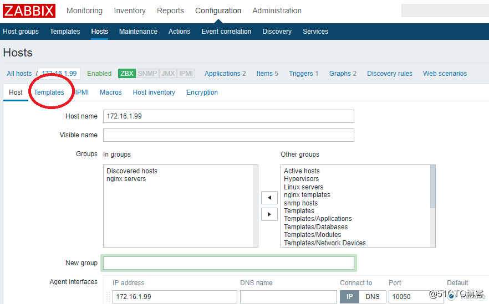Select Templates/Modules in Other groups

313,235
